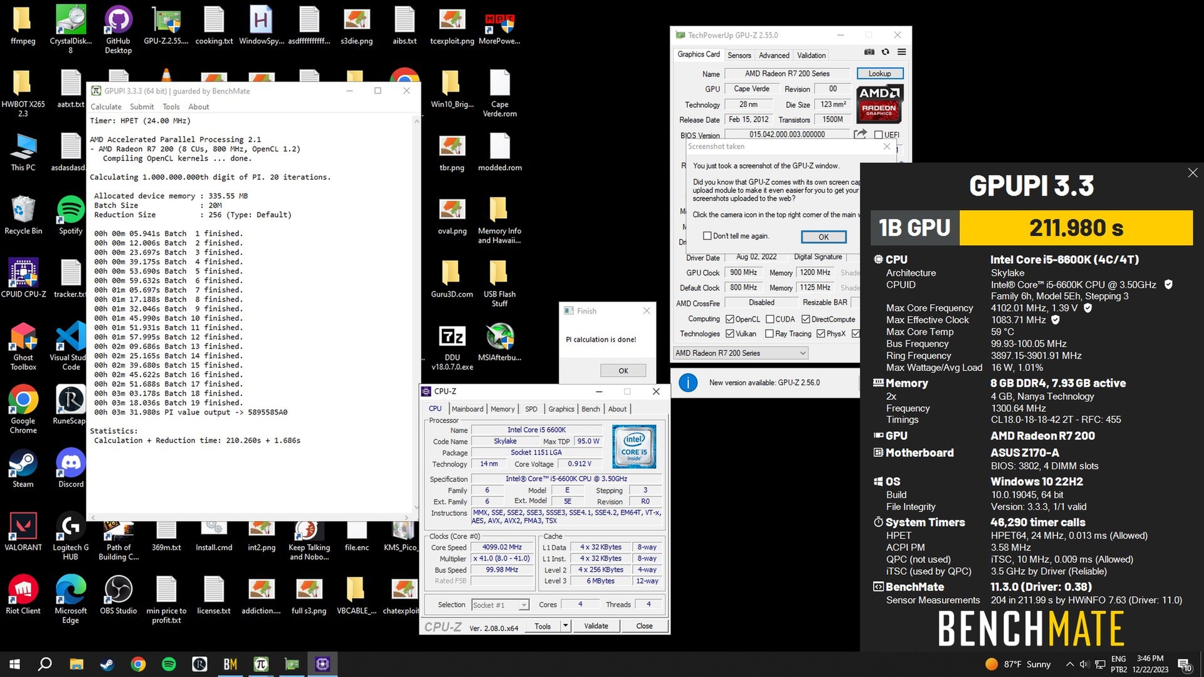
Task: Open the GPUPI About menu
Action: 199,107
